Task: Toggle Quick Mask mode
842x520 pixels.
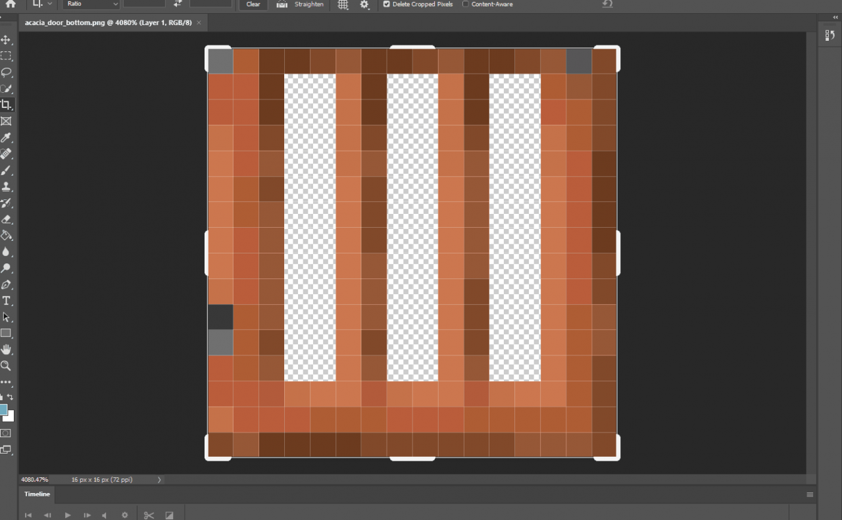Action: pos(6,433)
